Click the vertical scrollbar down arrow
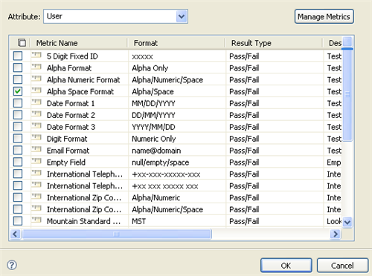This screenshot has height=276, width=372. coord(347,222)
